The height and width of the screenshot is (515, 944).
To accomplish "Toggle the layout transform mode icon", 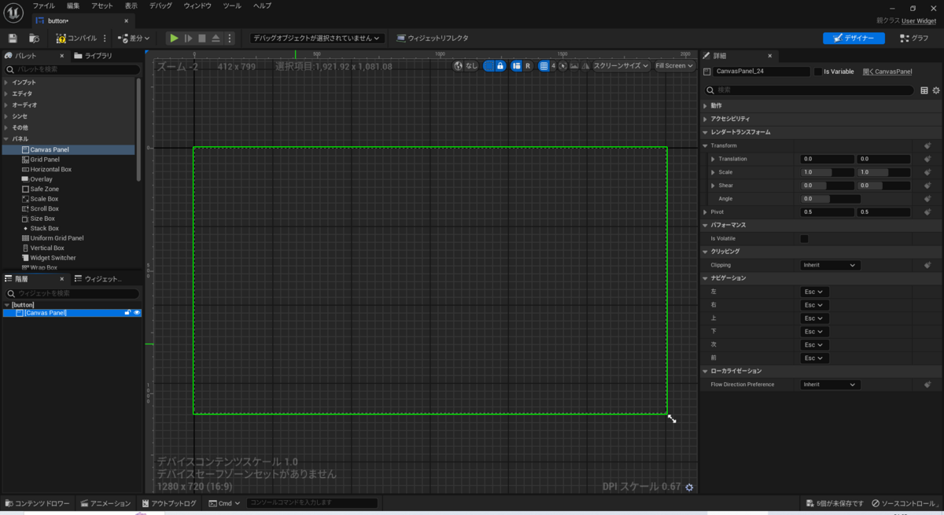I will pyautogui.click(x=516, y=66).
